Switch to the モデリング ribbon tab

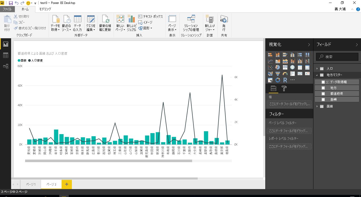click(x=45, y=9)
